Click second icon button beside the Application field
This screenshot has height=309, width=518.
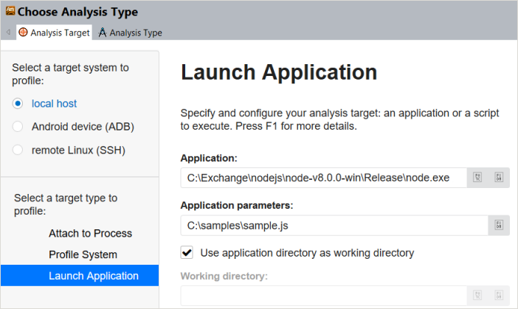pyautogui.click(x=499, y=178)
